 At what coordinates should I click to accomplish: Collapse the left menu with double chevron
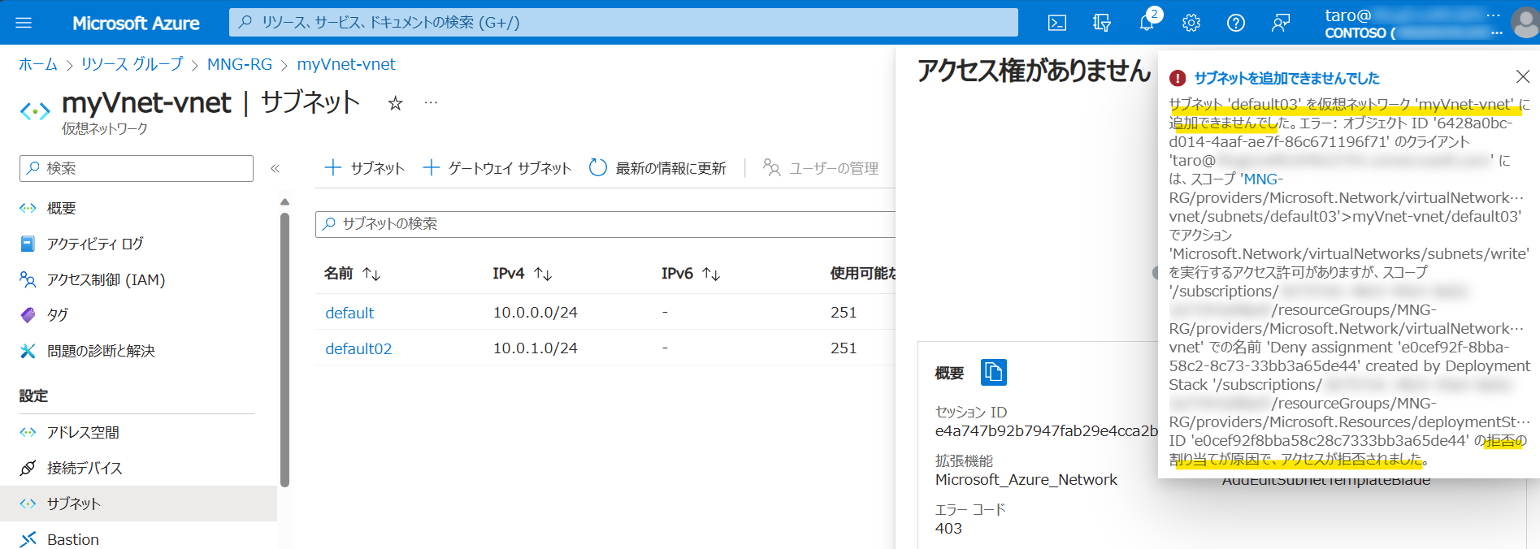[275, 168]
